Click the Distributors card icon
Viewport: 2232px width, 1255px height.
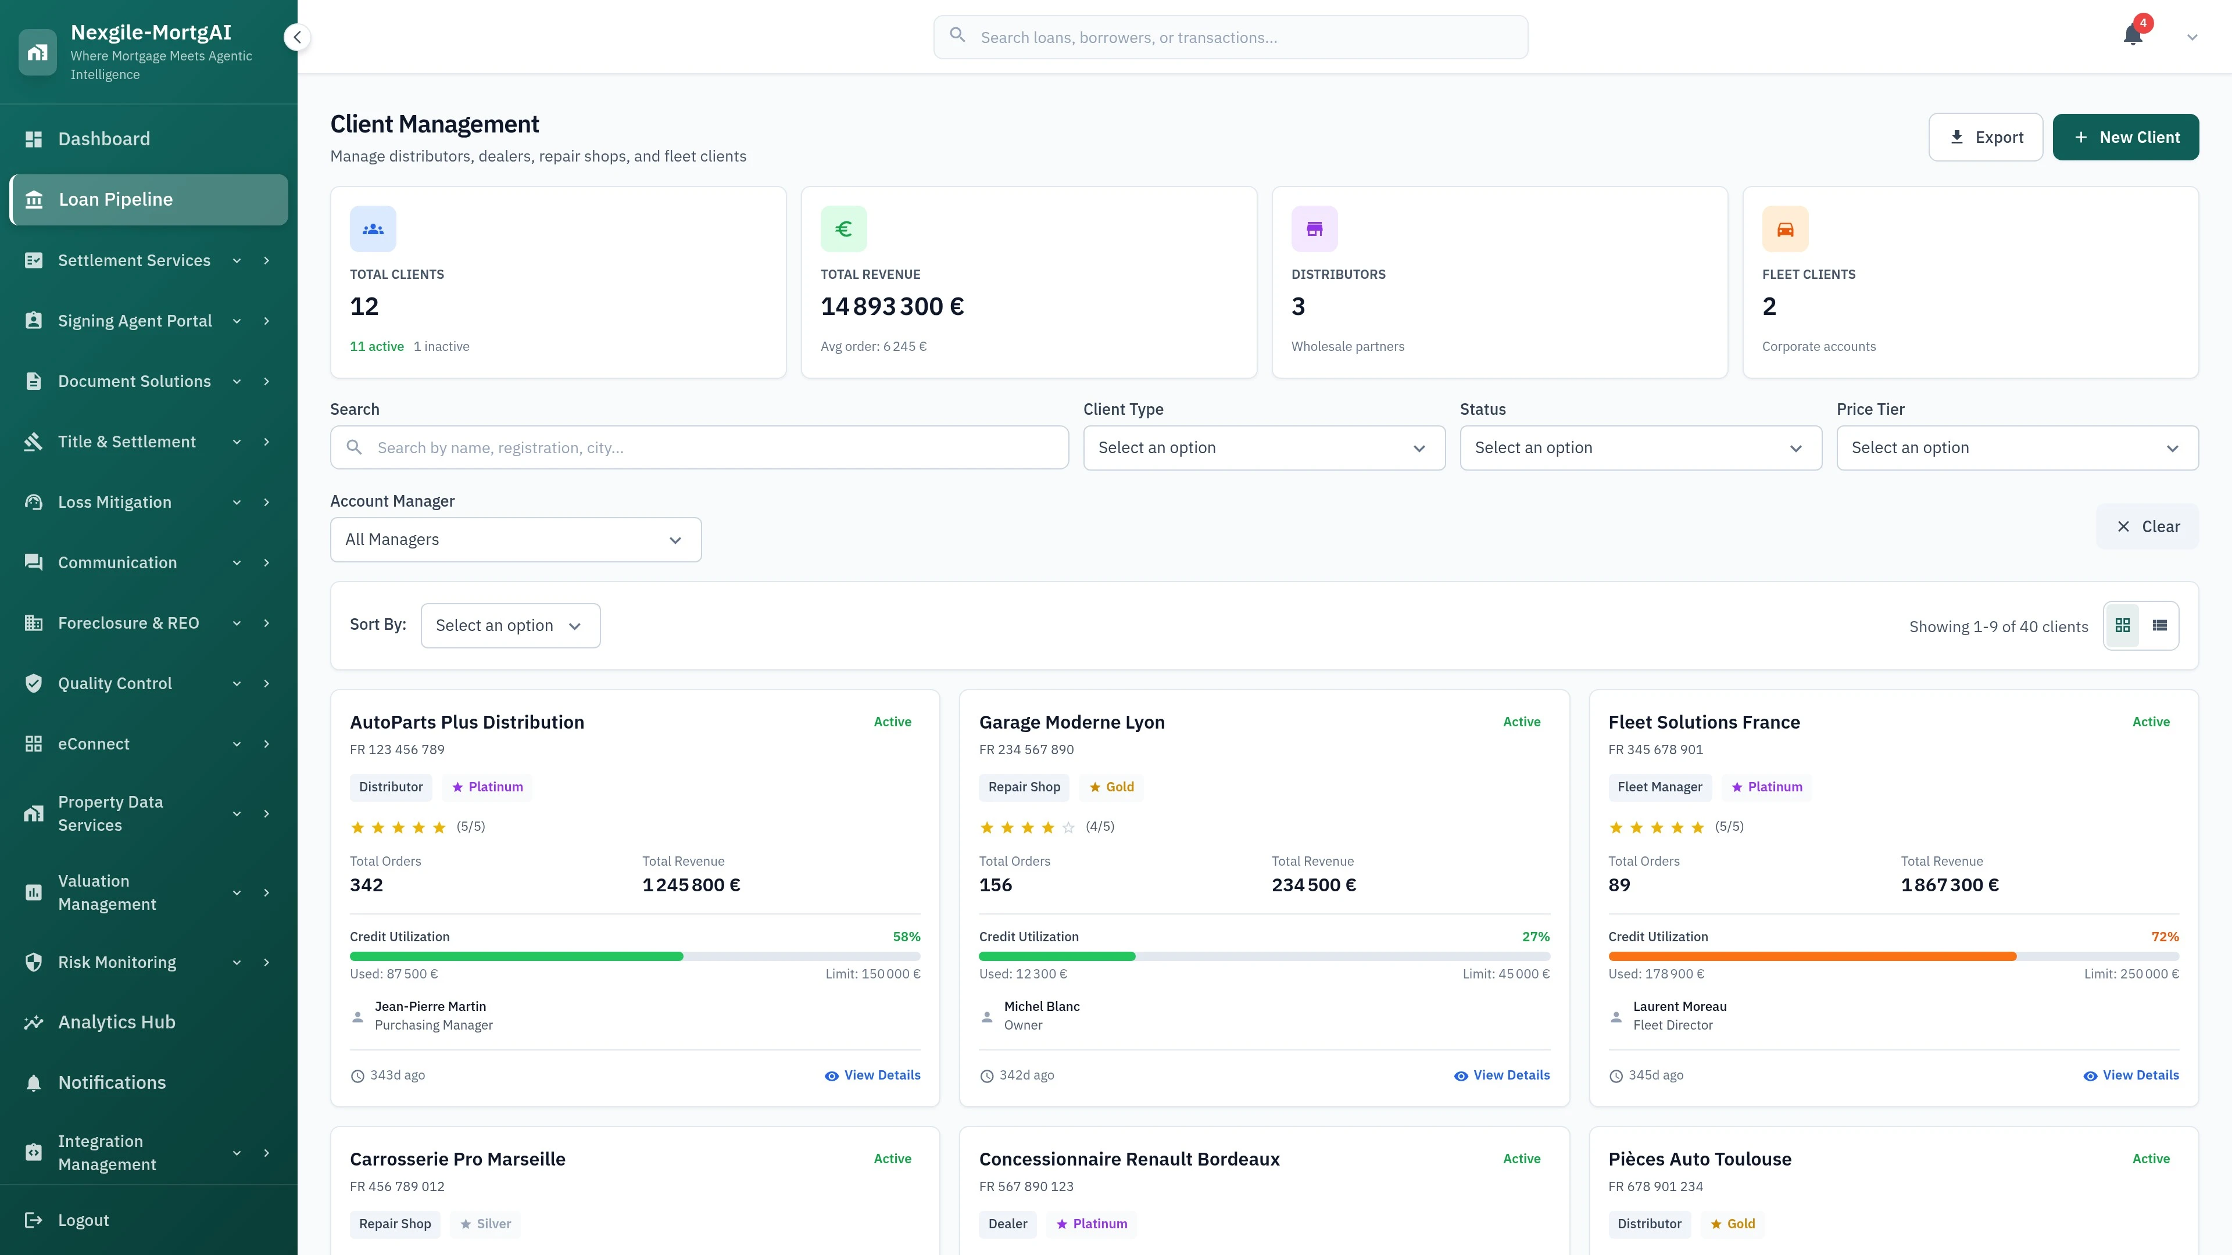click(1314, 229)
